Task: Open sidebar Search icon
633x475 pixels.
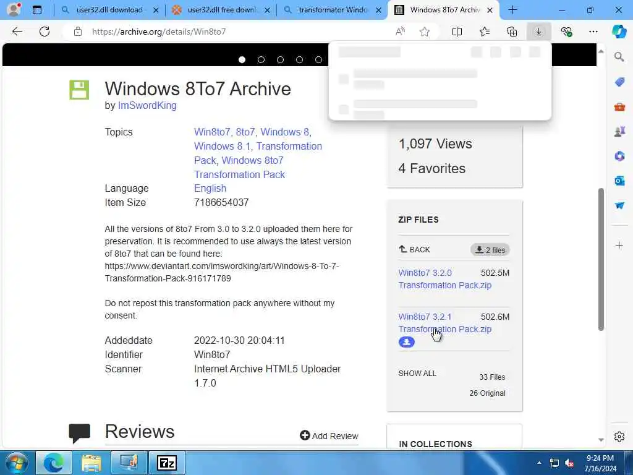Action: pos(619,56)
